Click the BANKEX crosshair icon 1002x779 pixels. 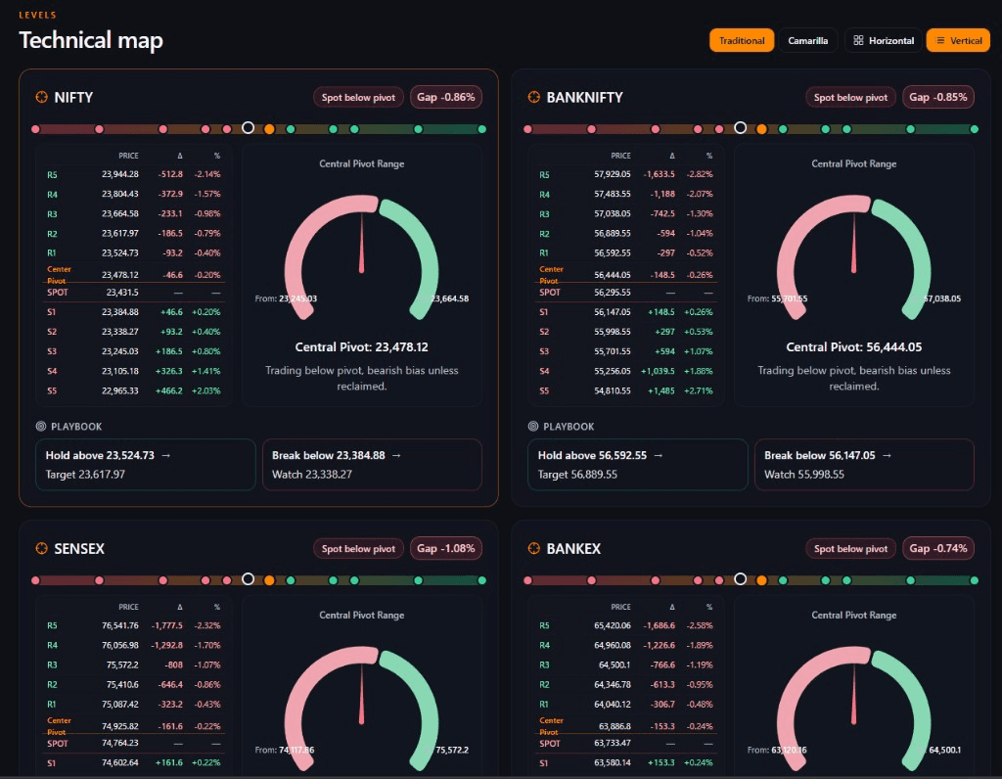[x=533, y=548]
